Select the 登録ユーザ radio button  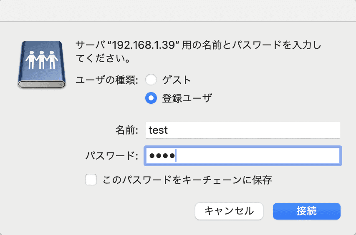tap(151, 98)
